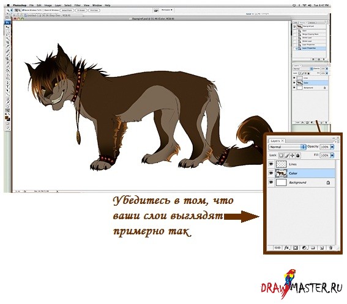Open Opacity arrow in small Layers panel
The image size is (347, 304).
[327, 68]
